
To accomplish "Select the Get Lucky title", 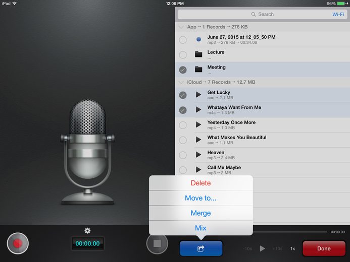I will point(219,92).
